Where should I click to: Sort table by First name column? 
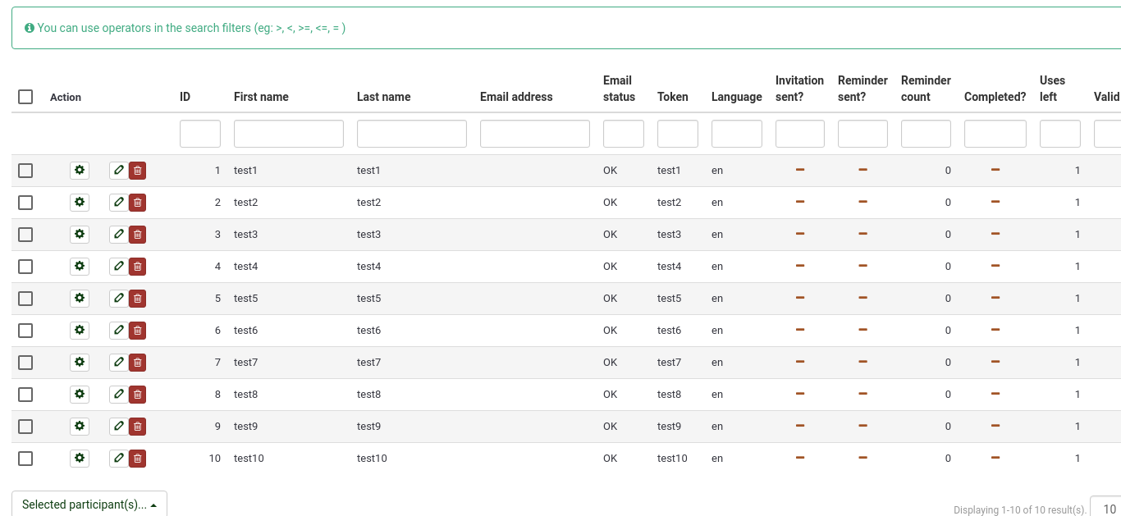tap(261, 97)
